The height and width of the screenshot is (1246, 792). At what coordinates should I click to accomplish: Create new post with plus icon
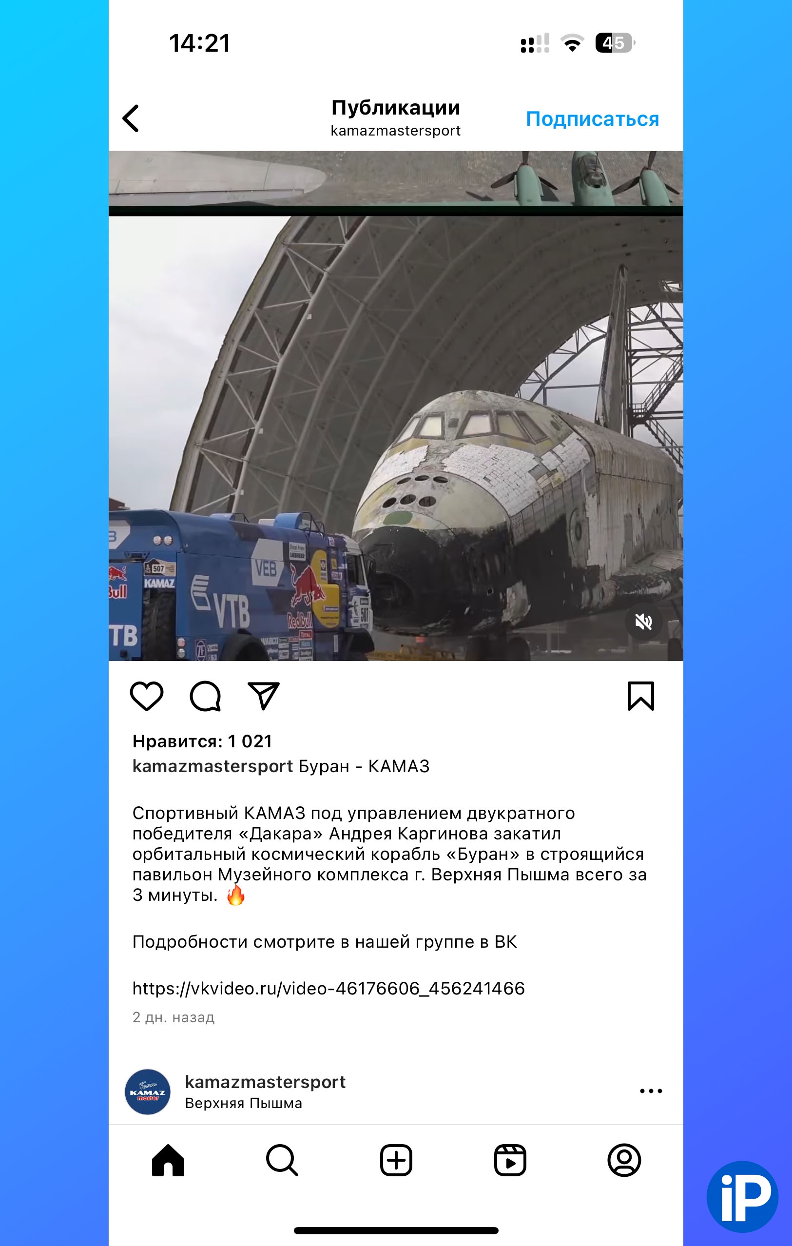396,1160
